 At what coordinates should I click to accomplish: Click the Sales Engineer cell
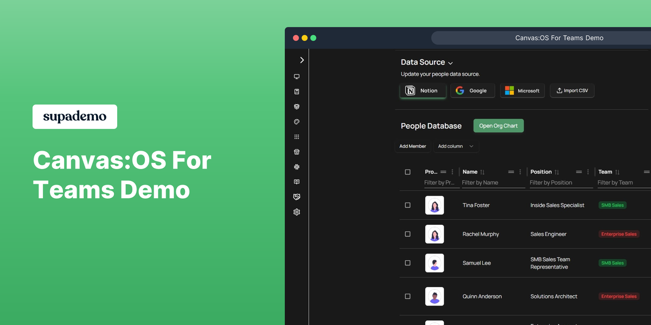point(548,234)
